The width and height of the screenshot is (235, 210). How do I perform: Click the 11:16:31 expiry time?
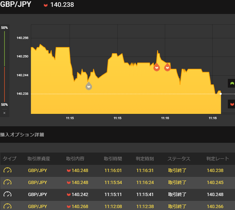145,170
